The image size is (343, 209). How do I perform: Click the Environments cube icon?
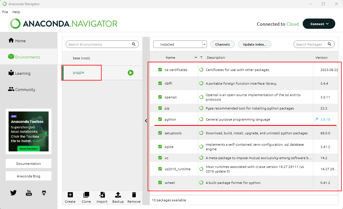pos(11,57)
